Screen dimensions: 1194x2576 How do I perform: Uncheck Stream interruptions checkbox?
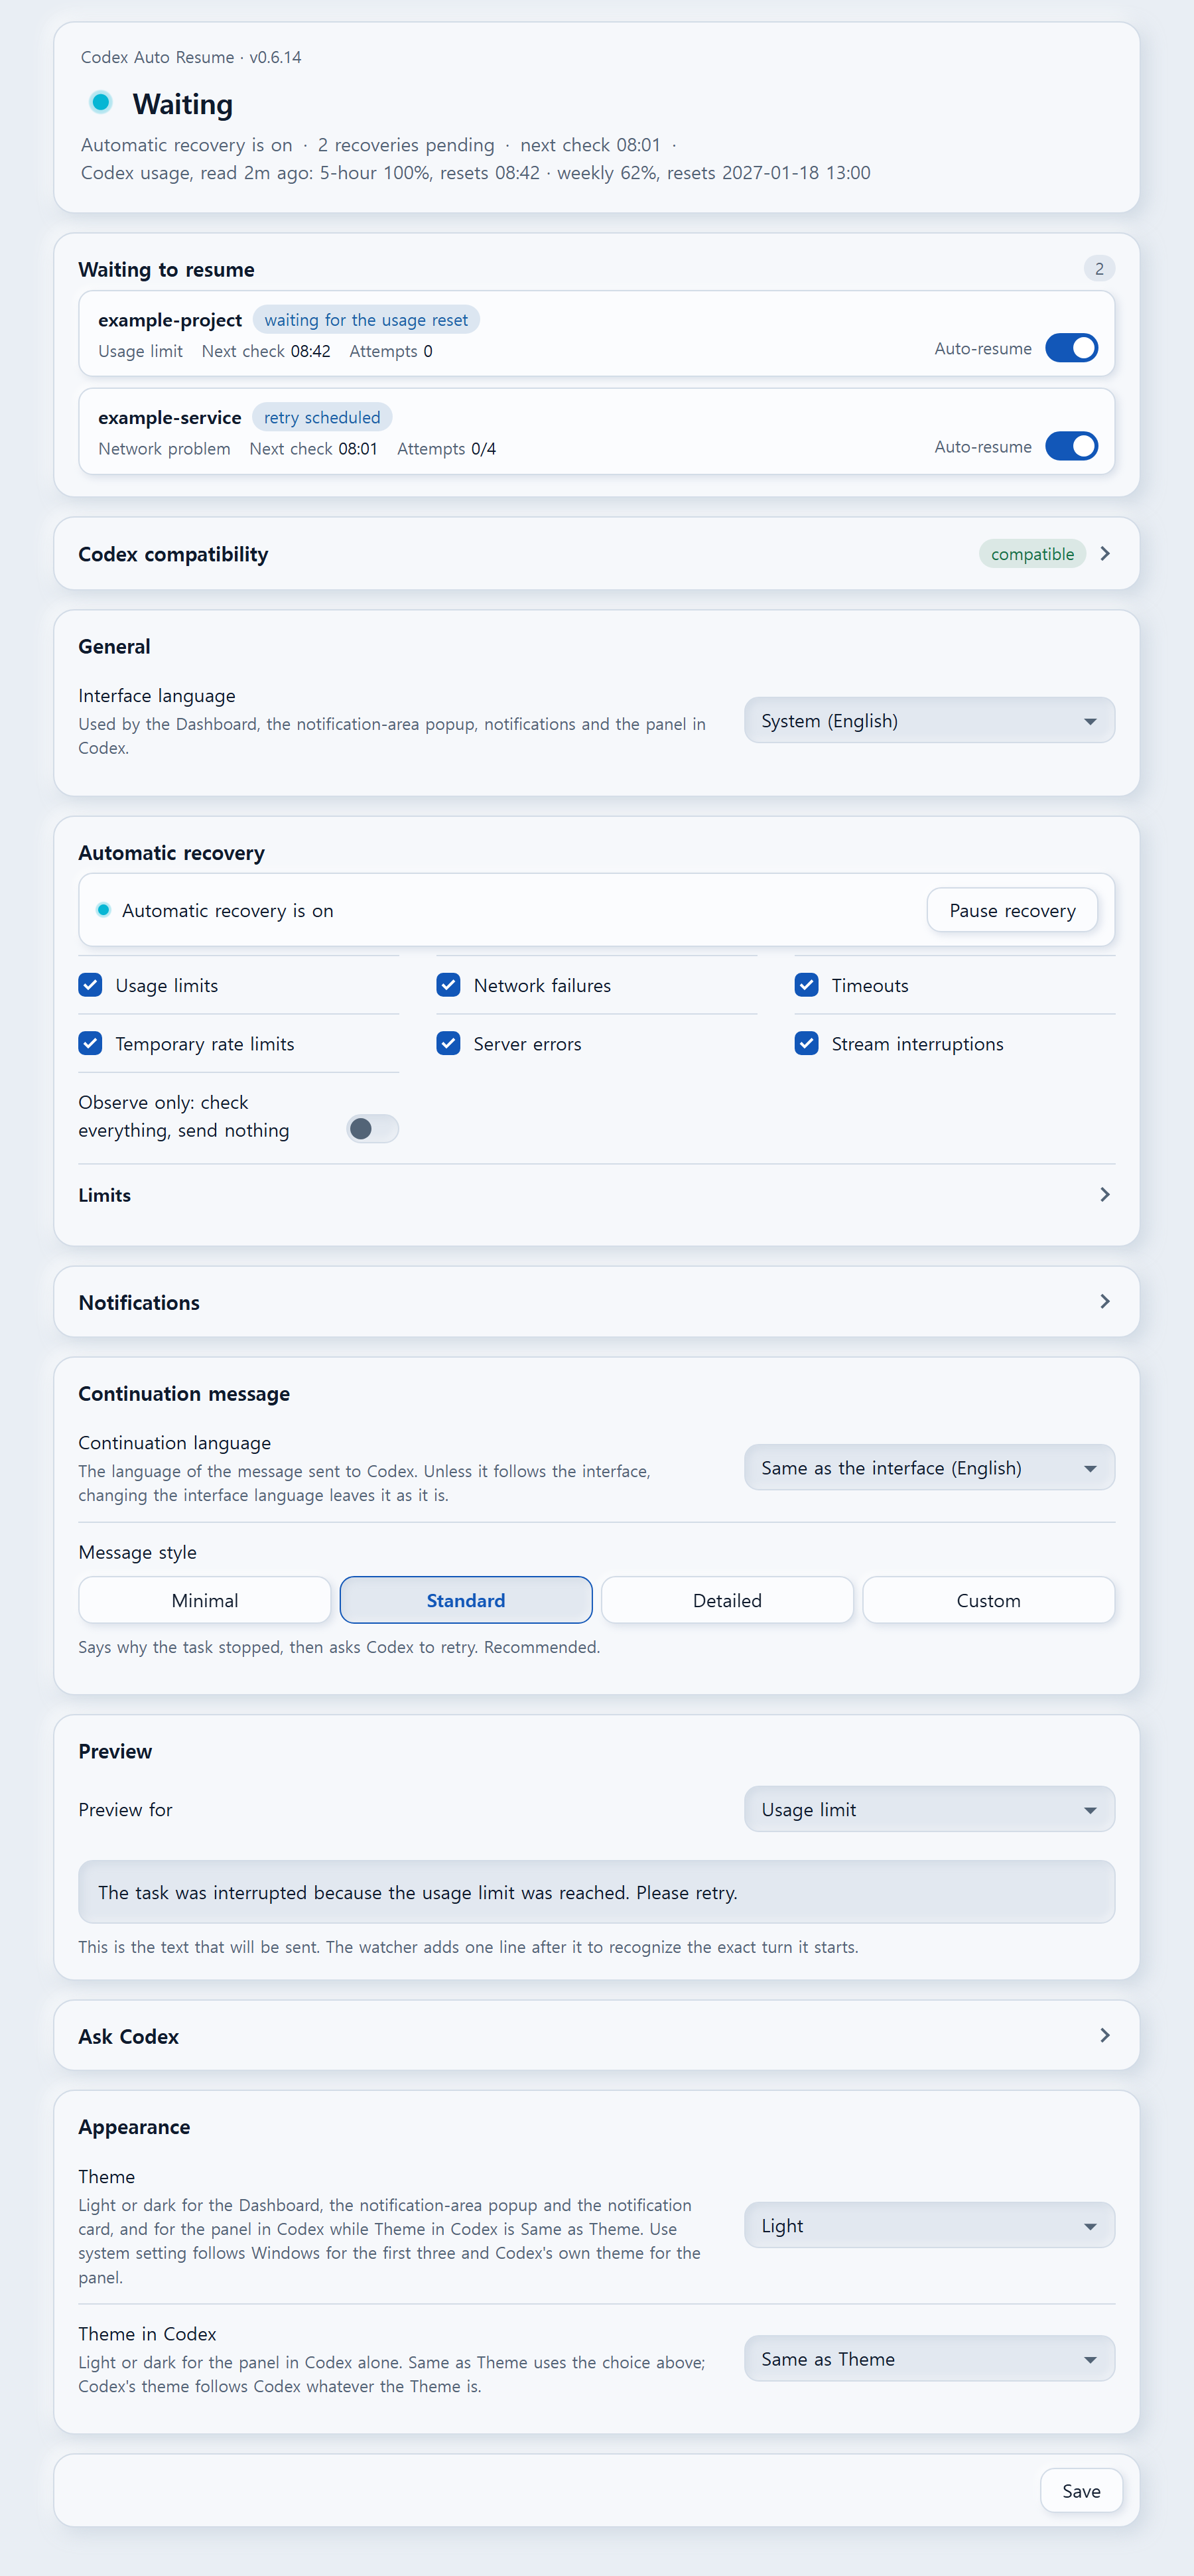(806, 1043)
